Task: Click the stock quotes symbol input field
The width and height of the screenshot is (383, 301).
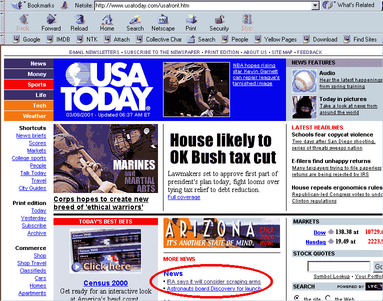Action: [x=339, y=266]
